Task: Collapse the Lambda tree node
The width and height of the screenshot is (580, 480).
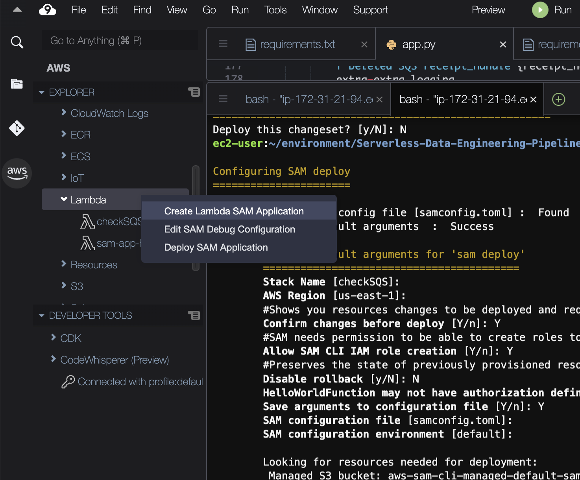Action: pos(64,199)
